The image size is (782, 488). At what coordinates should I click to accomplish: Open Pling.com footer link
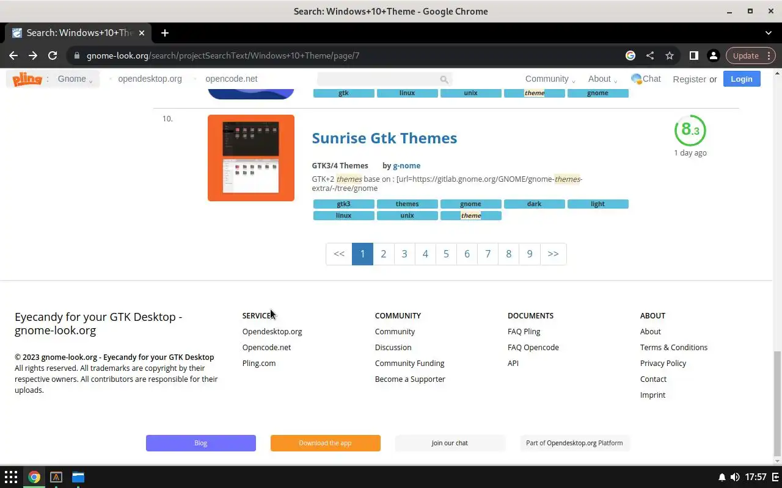(x=259, y=363)
